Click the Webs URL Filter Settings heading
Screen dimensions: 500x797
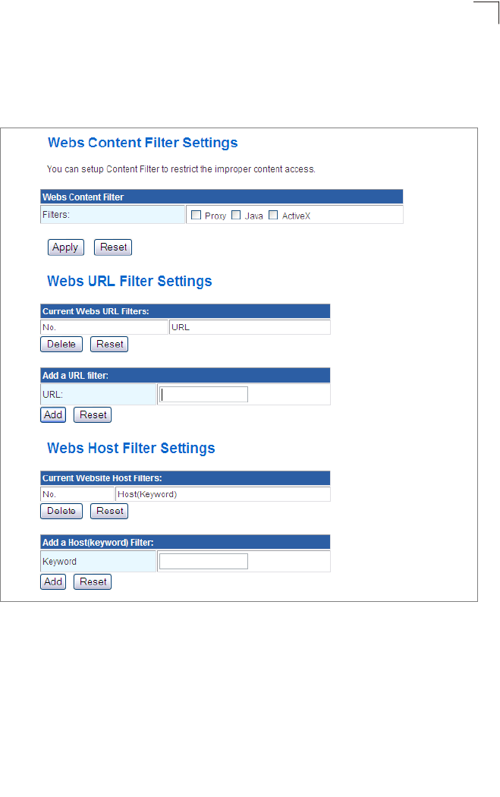coord(130,281)
